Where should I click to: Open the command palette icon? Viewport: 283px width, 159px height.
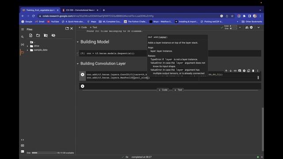(23, 146)
